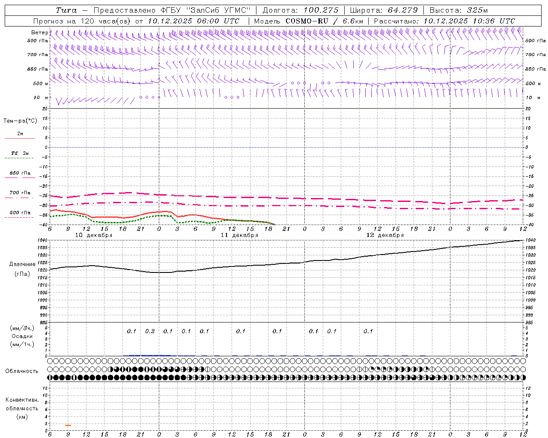This screenshot has width=548, height=438.
Task: Click the Облачность cloudiness row label
Action: click(x=22, y=371)
